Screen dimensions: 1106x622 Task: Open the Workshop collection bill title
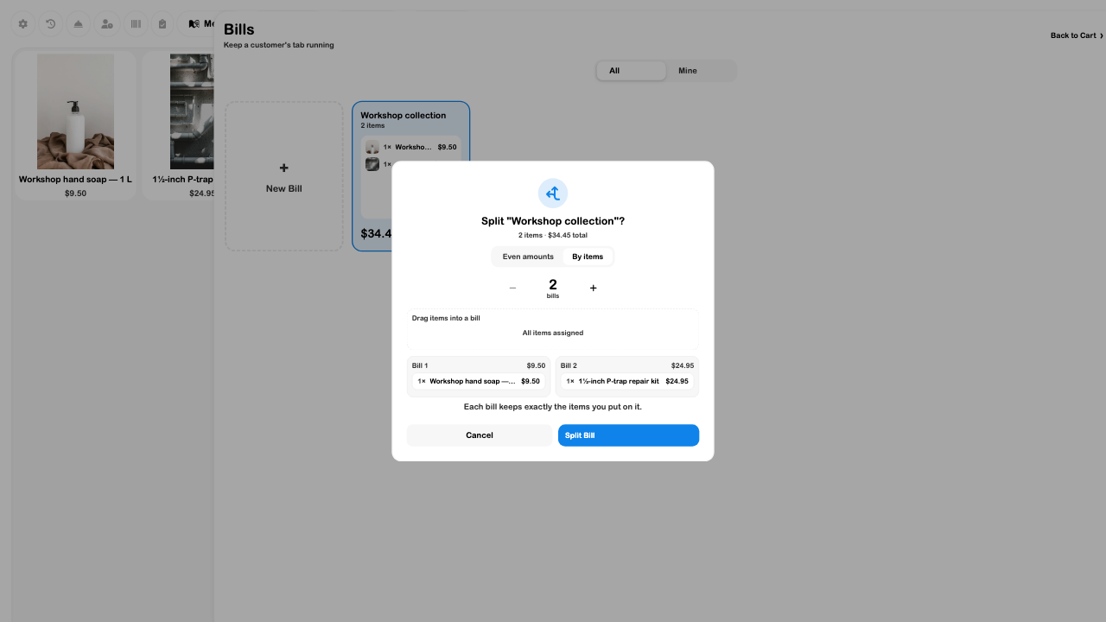pyautogui.click(x=404, y=115)
